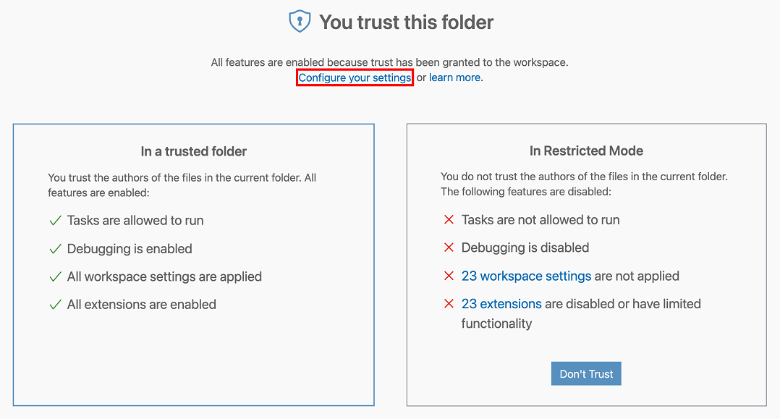Click checkmark beside "Debugging is enabled"
This screenshot has width=780, height=419.
pos(54,248)
